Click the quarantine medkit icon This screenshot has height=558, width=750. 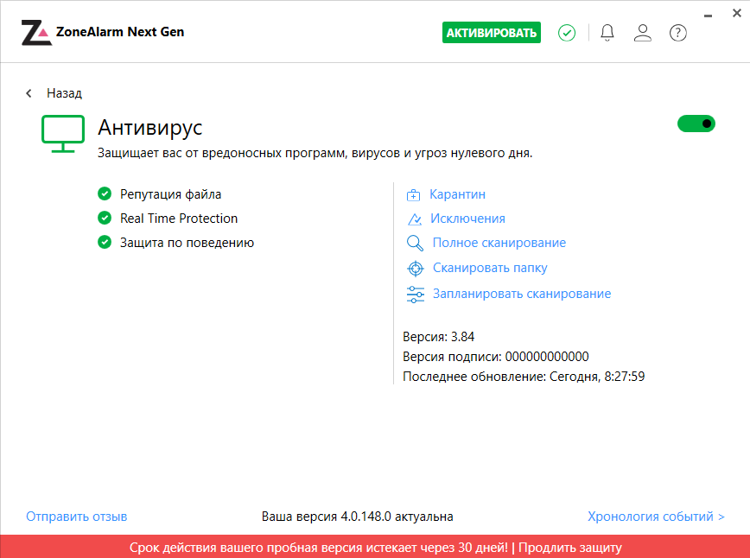413,194
